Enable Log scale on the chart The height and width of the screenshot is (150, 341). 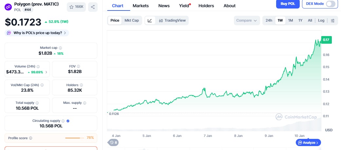coord(321,20)
